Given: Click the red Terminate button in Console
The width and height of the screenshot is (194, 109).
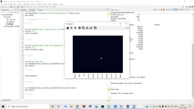Looking at the screenshot, I should point(154,10).
